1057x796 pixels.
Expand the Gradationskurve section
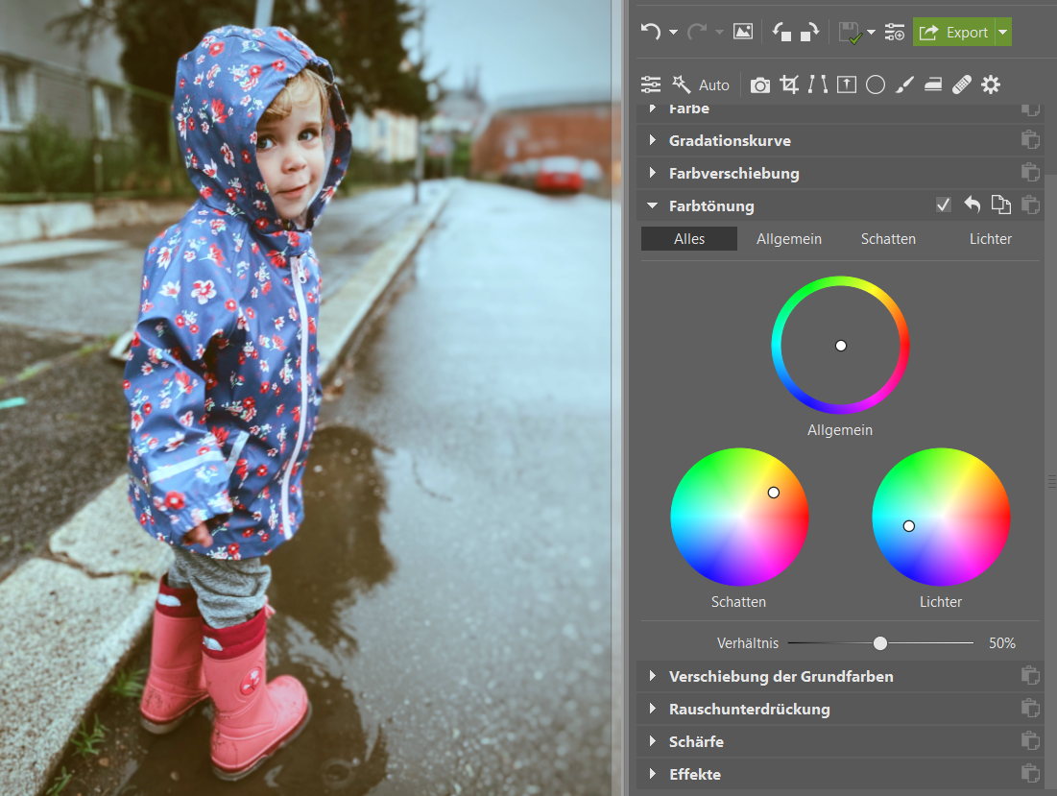(x=653, y=140)
